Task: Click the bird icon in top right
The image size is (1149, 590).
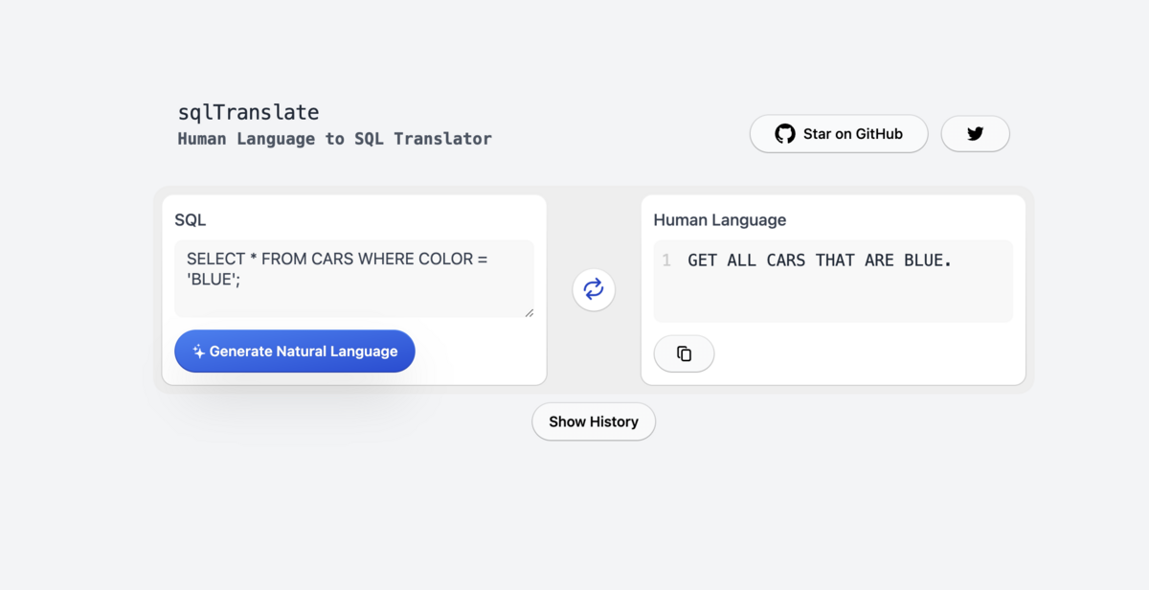Action: [975, 133]
